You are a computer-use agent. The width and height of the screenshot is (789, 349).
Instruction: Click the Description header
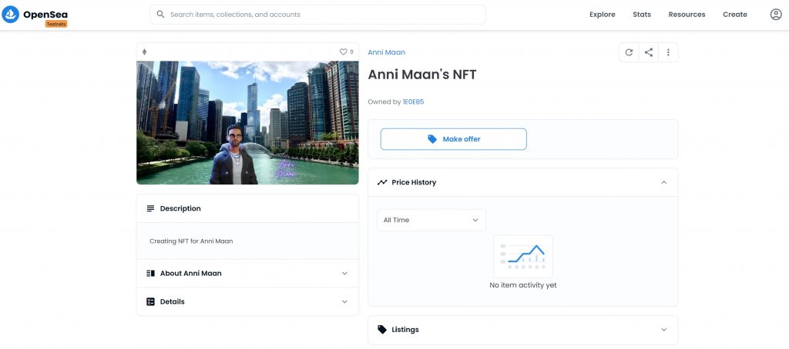[247, 208]
